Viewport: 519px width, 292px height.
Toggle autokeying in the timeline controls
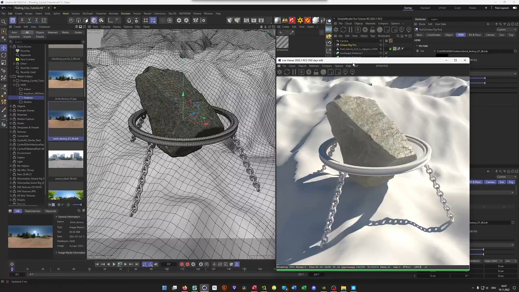point(188,264)
